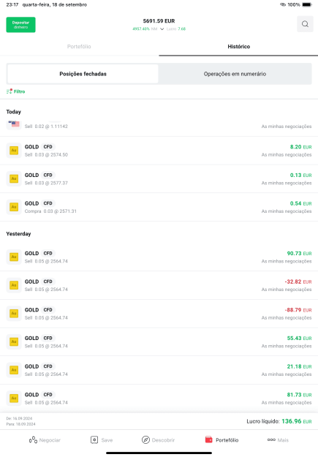
Task: Tap the search magnifier icon
Action: pos(305,24)
